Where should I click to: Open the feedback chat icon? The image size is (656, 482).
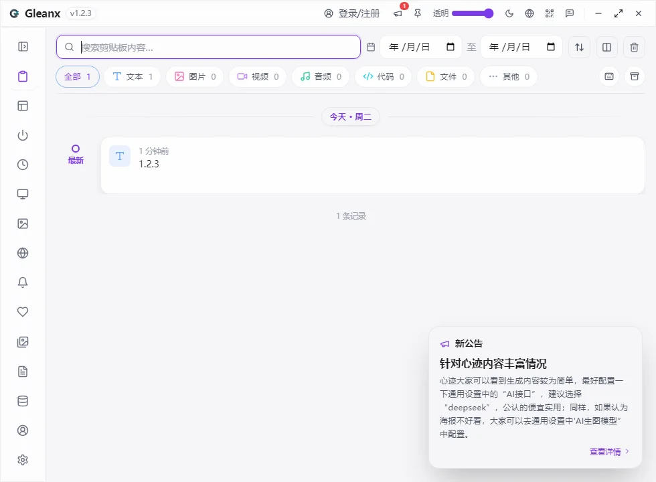point(570,13)
